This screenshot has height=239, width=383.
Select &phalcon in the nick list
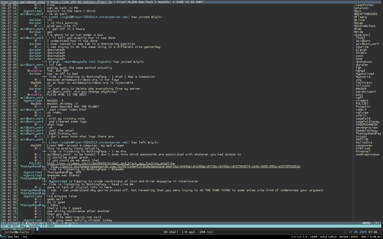361,8
